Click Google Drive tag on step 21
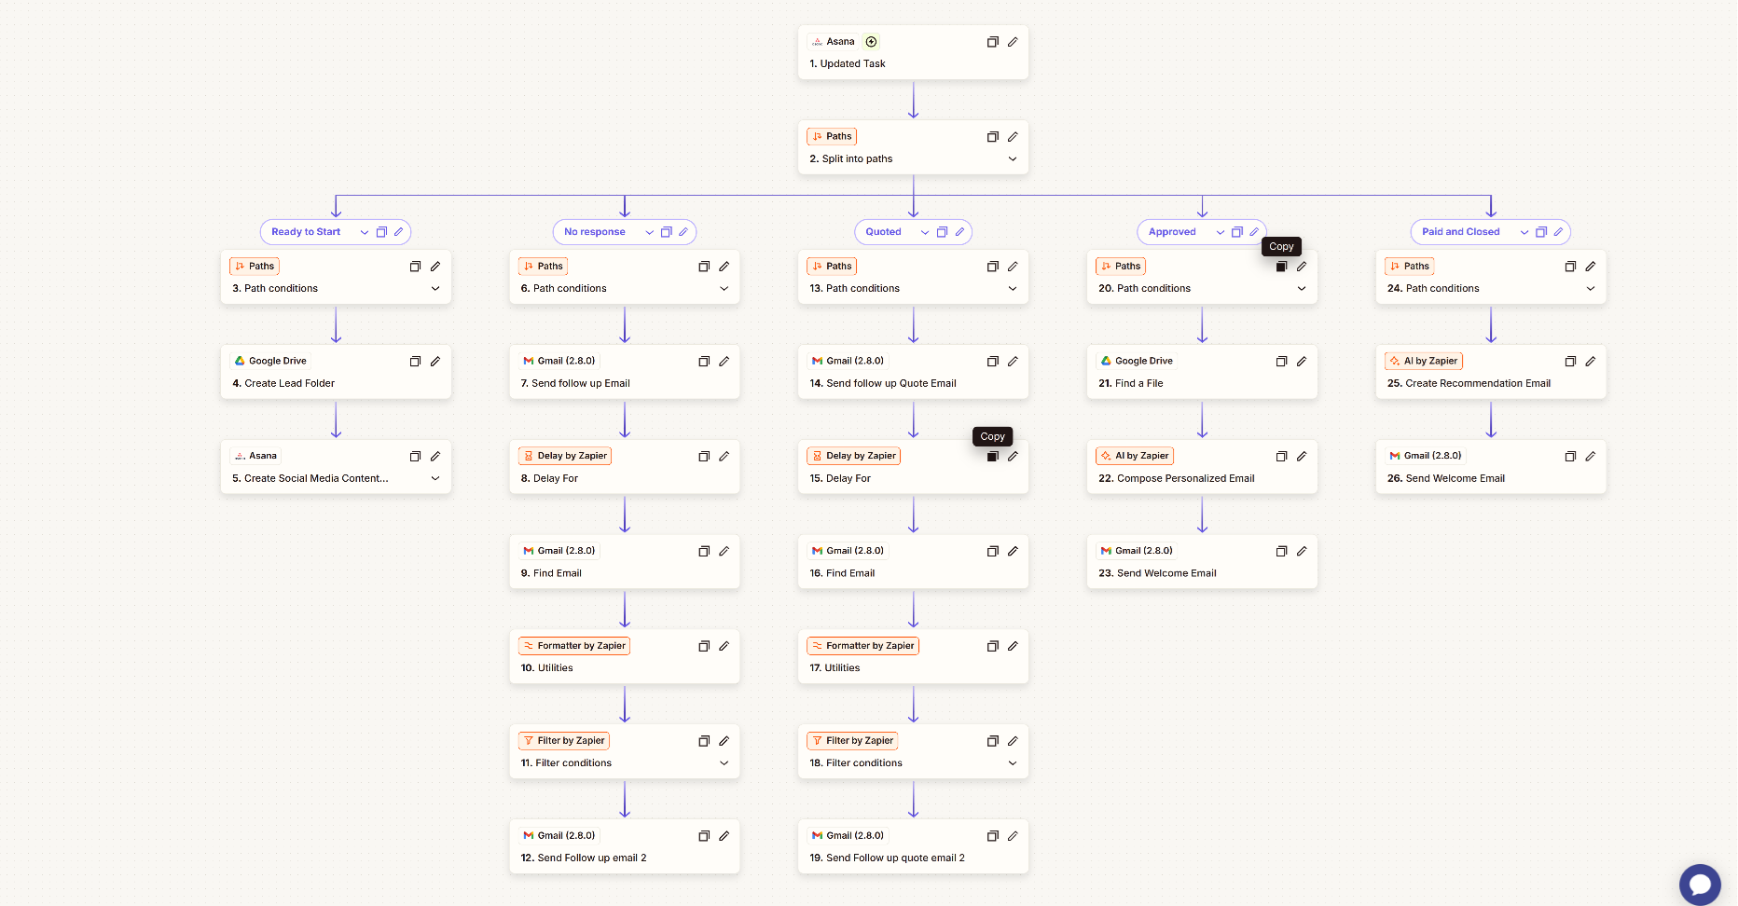This screenshot has width=1738, height=906. (1137, 362)
